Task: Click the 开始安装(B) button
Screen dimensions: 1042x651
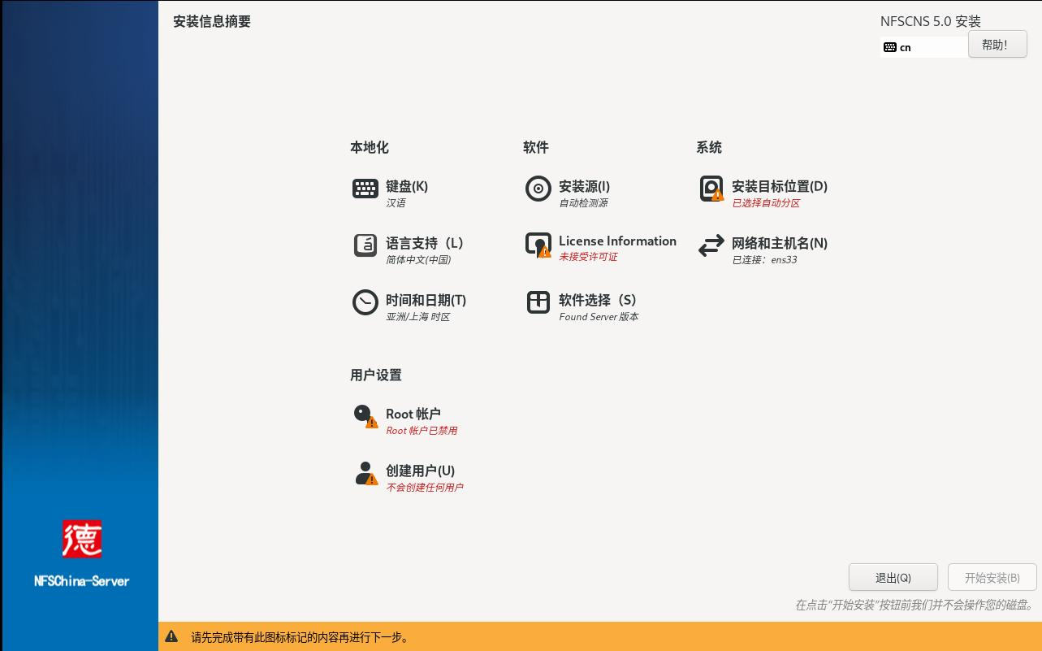Action: (x=992, y=578)
